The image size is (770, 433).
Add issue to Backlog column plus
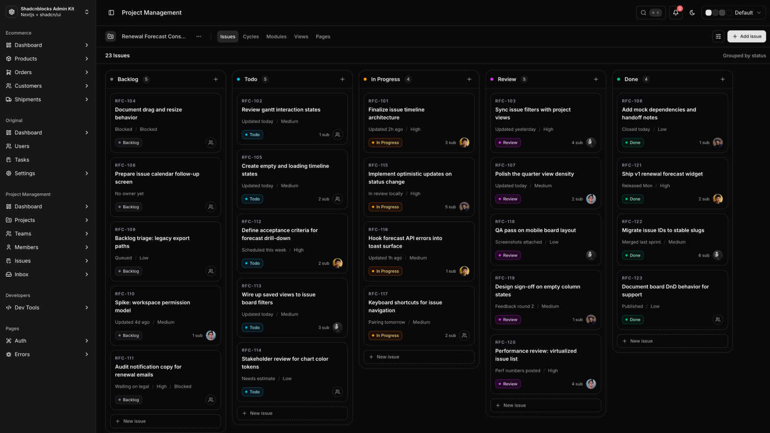(x=216, y=79)
